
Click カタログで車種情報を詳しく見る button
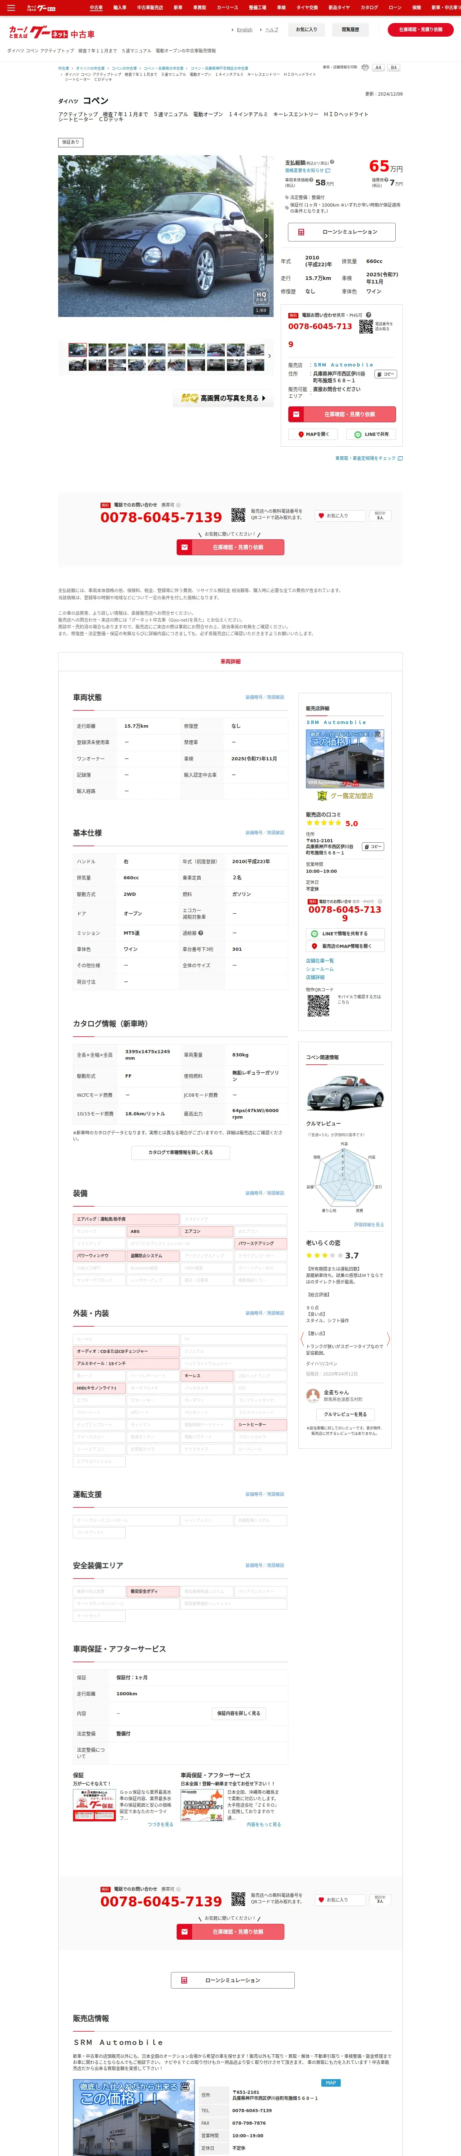pos(181,1152)
